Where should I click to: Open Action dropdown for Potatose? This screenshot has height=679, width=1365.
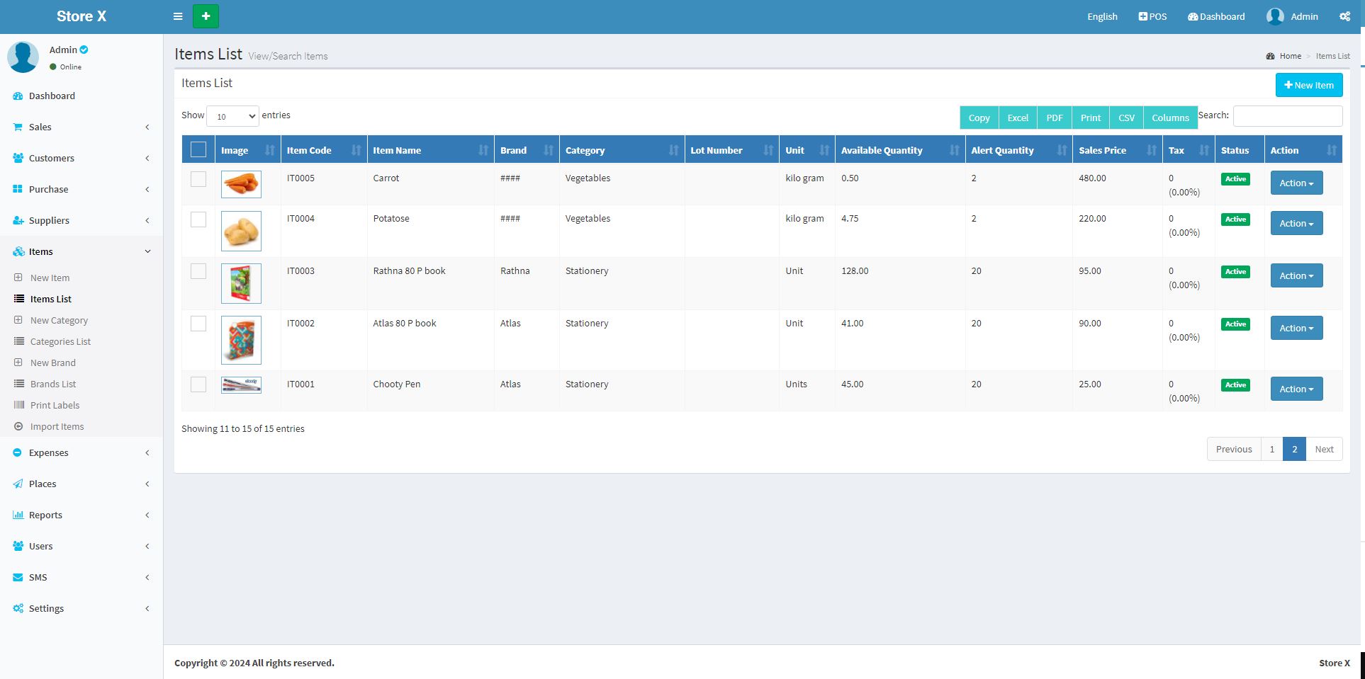[1296, 224]
